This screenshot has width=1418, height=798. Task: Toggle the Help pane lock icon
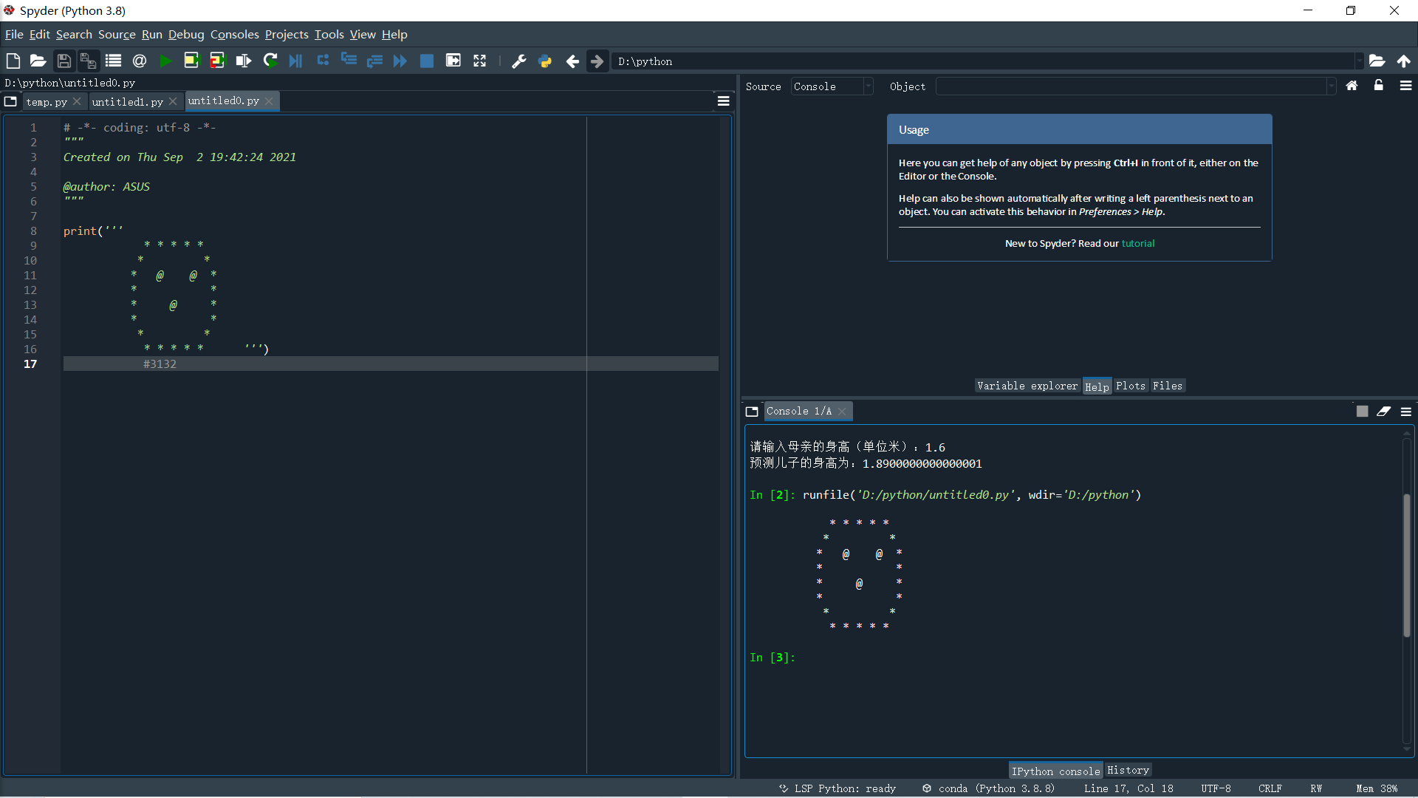coord(1378,86)
